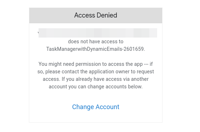Click the 'You might need permission' line
This screenshot has height=132, width=200.
[96, 64]
